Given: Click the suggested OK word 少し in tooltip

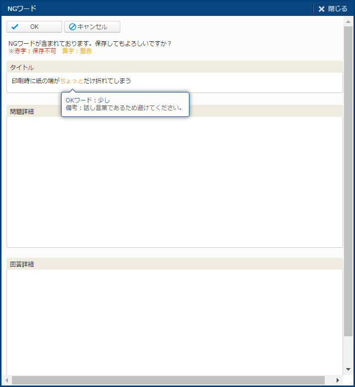Looking at the screenshot, I should (103, 100).
